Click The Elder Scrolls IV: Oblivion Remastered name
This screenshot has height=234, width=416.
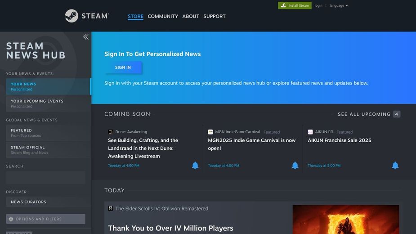[x=162, y=208]
